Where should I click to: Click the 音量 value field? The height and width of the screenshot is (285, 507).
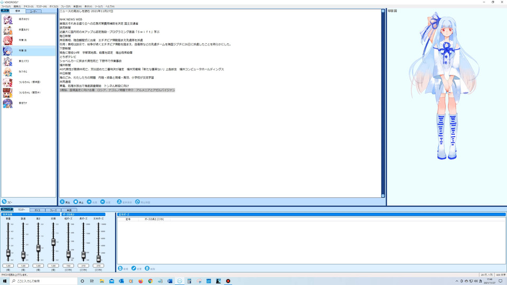click(8, 265)
